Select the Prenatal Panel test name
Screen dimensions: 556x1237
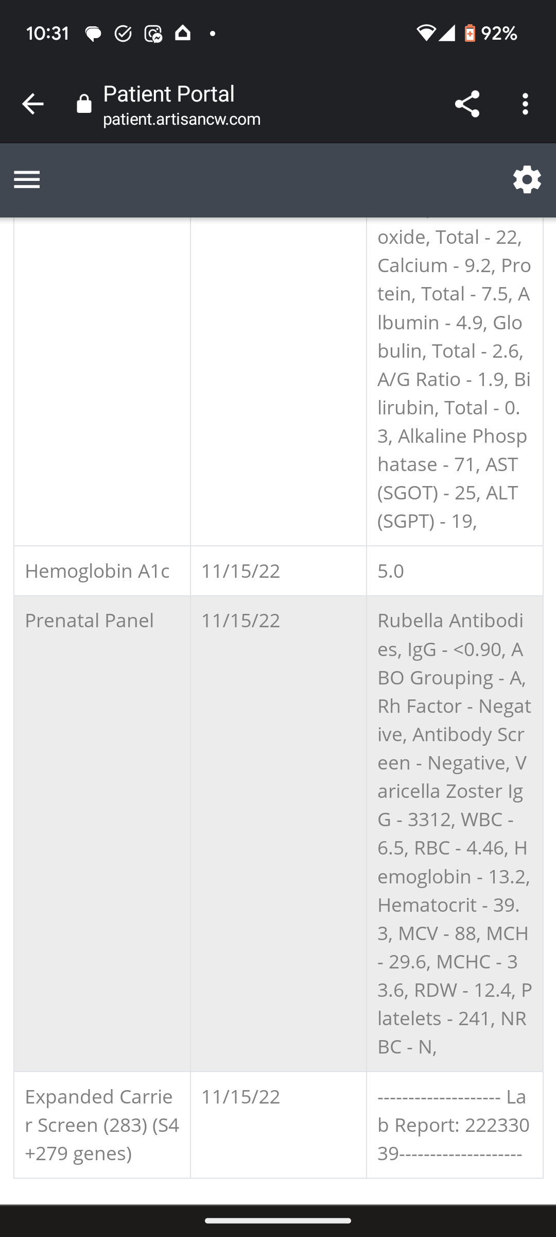click(x=90, y=621)
